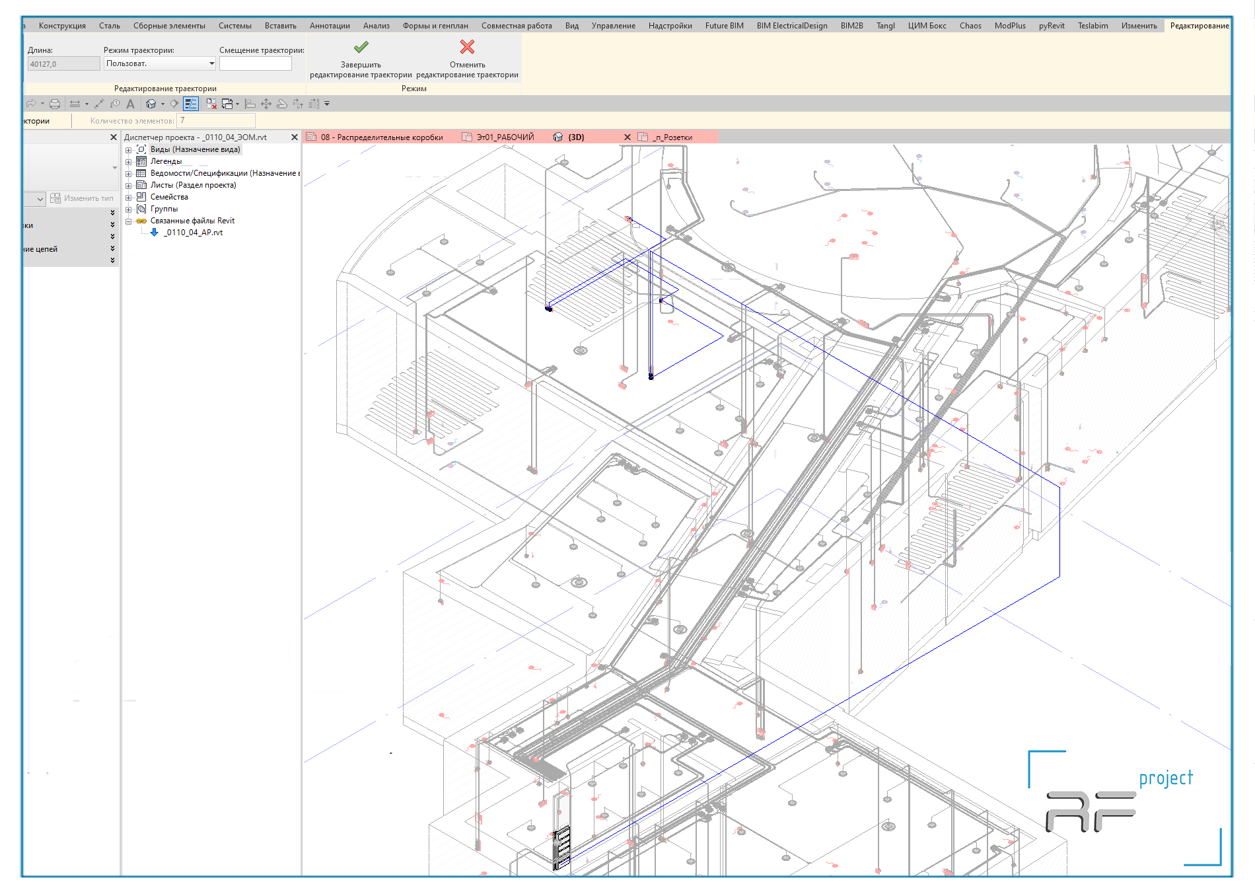Select the Виды views icon in project browser
1255x892 pixels.
pyautogui.click(x=141, y=149)
